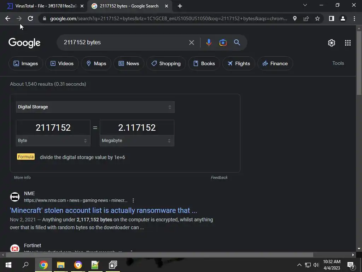Open Windows taskbar search
This screenshot has height=272, width=362.
(x=25, y=265)
